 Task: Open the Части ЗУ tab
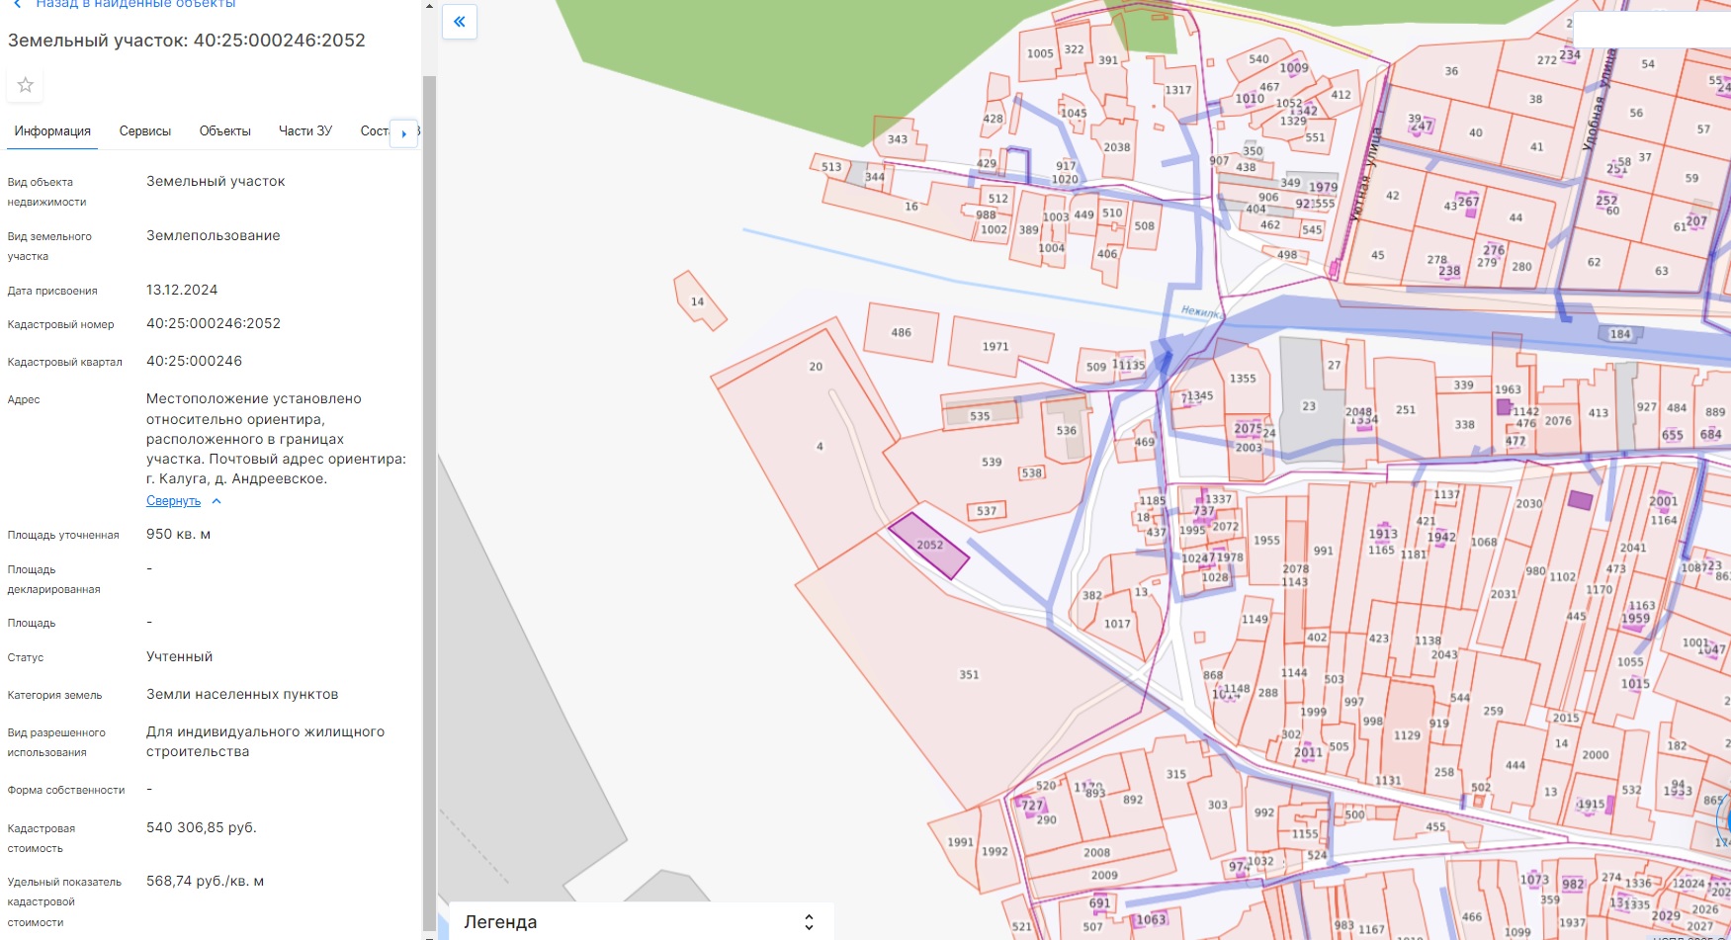(305, 131)
